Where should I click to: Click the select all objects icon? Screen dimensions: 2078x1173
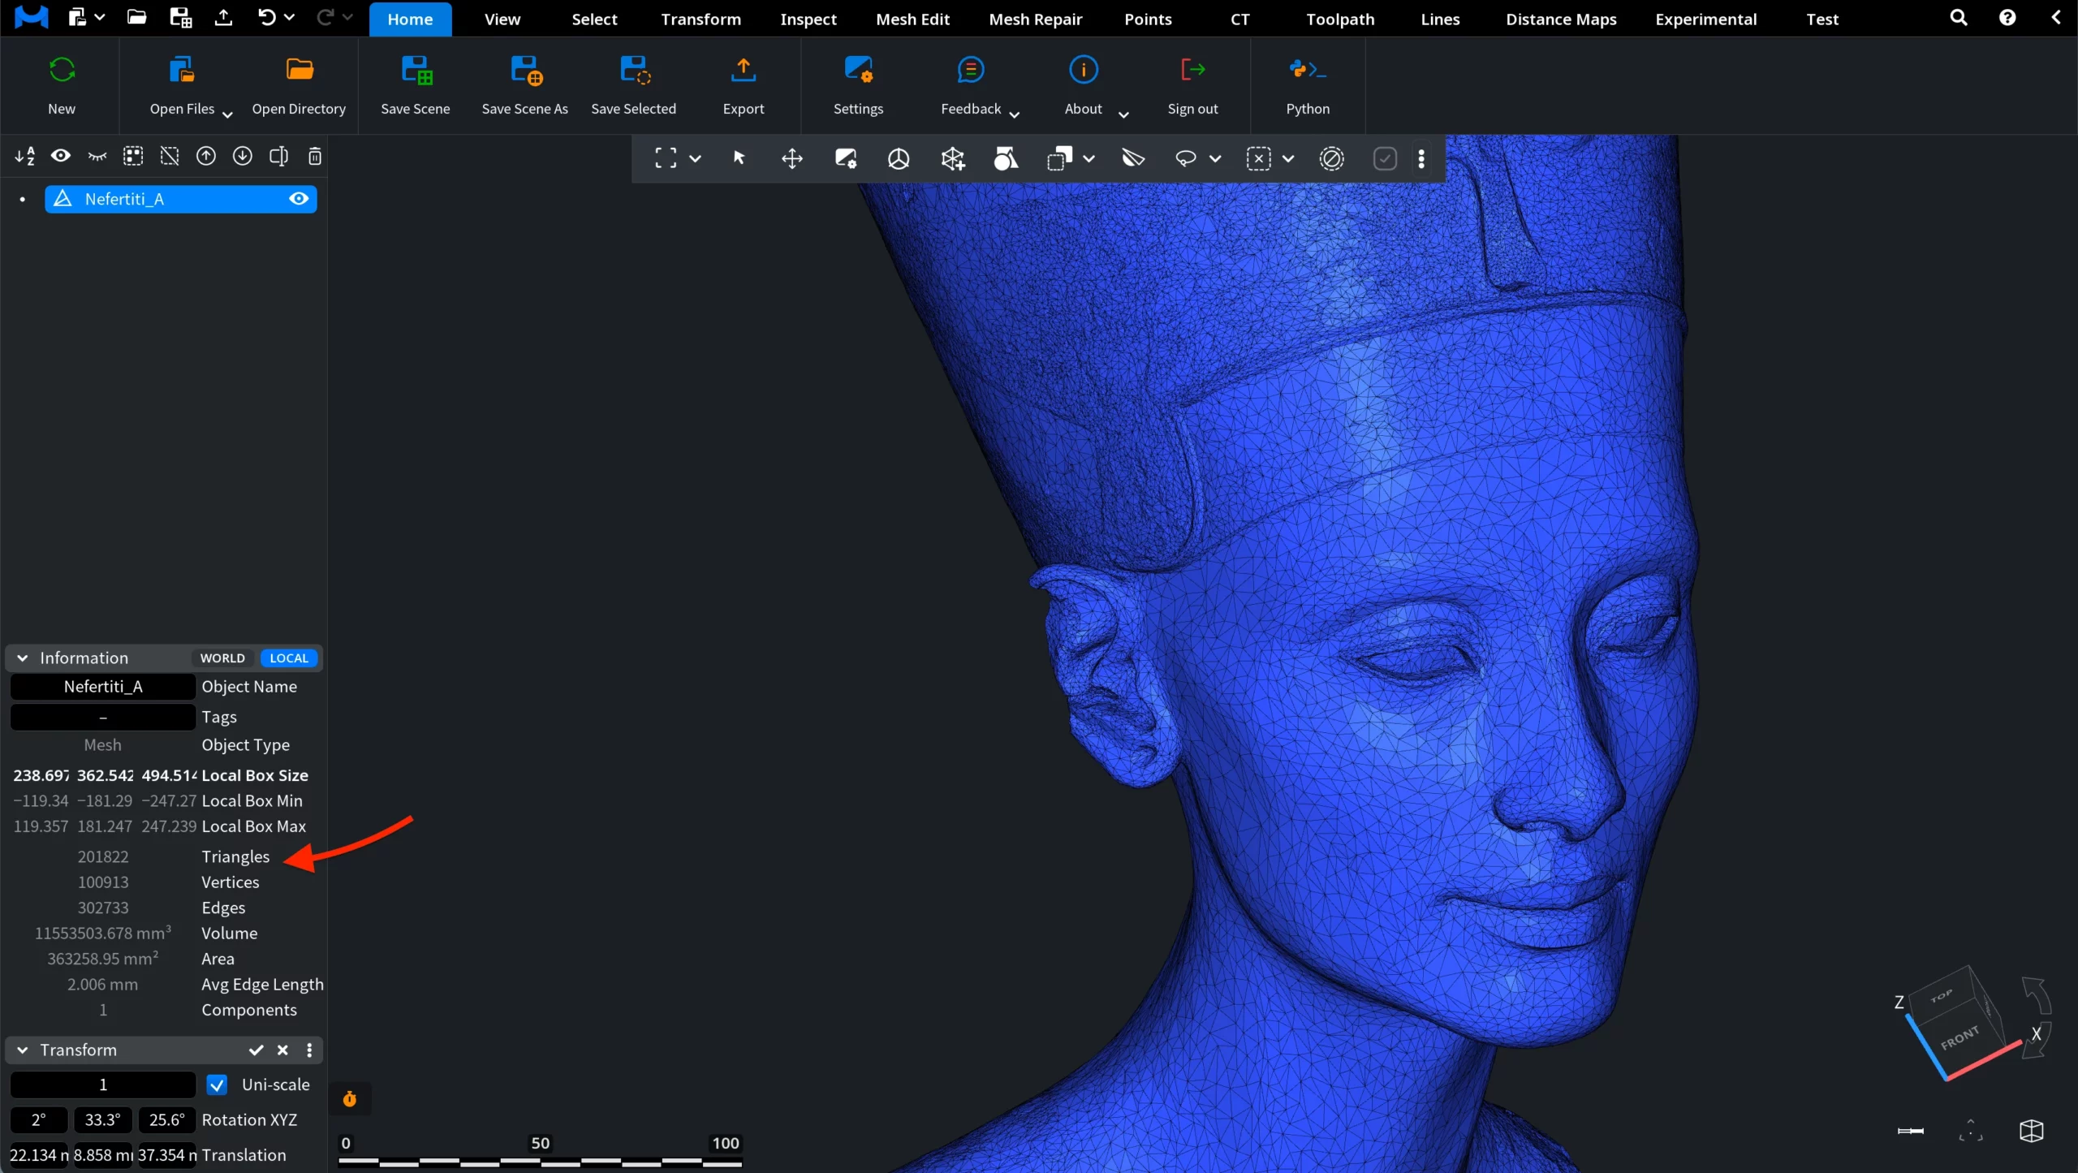[133, 156]
